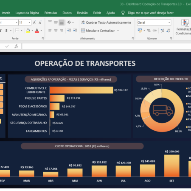Open the Ajuda tab
The height and width of the screenshot is (191, 191).
(110, 13)
